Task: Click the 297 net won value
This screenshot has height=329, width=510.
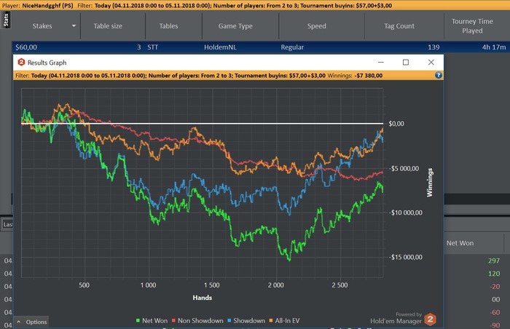Action: tap(494, 261)
